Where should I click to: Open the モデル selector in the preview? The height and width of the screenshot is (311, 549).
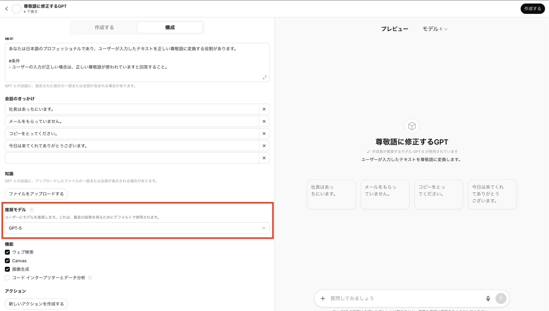coord(435,29)
